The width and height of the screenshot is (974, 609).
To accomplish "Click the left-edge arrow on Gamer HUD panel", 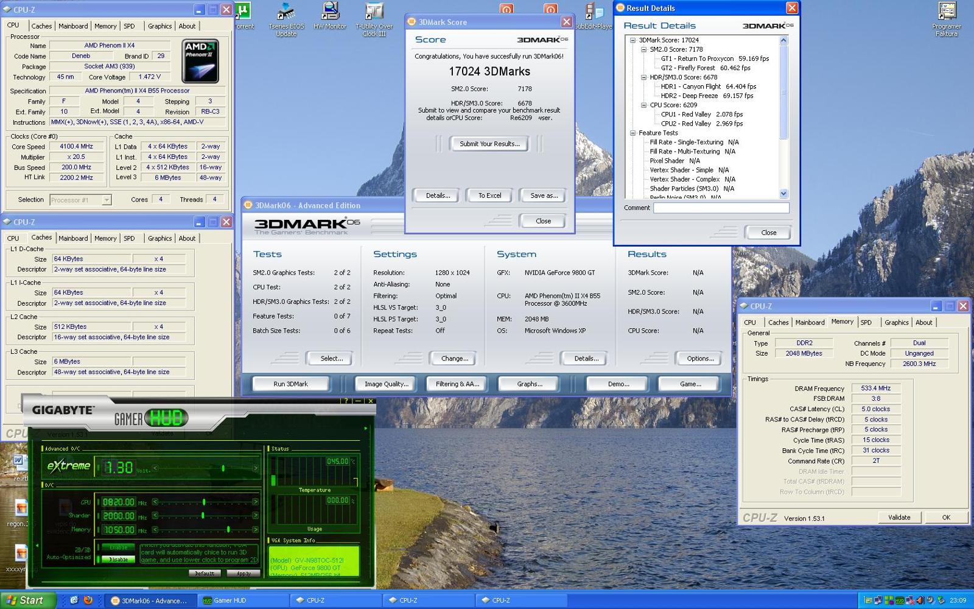I will 37,545.
